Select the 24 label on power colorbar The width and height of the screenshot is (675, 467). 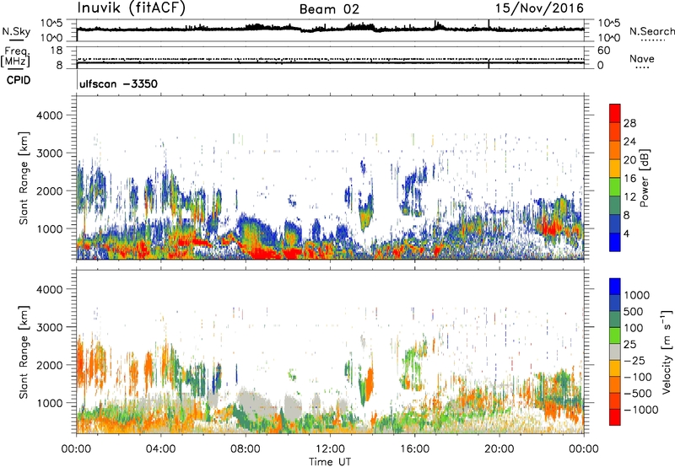click(629, 142)
